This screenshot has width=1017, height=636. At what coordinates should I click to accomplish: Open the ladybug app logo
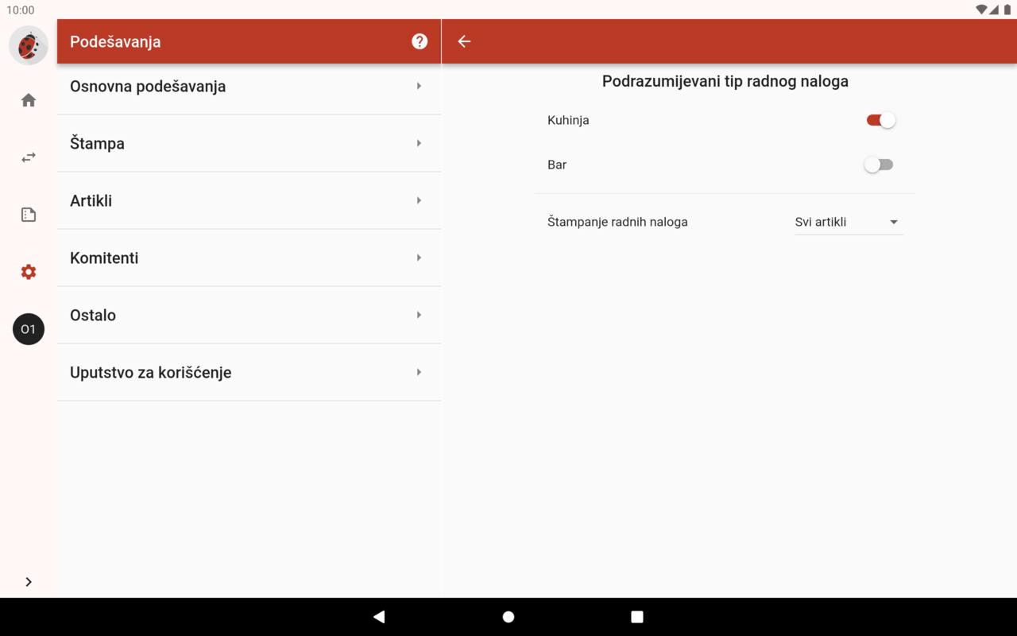click(x=29, y=45)
